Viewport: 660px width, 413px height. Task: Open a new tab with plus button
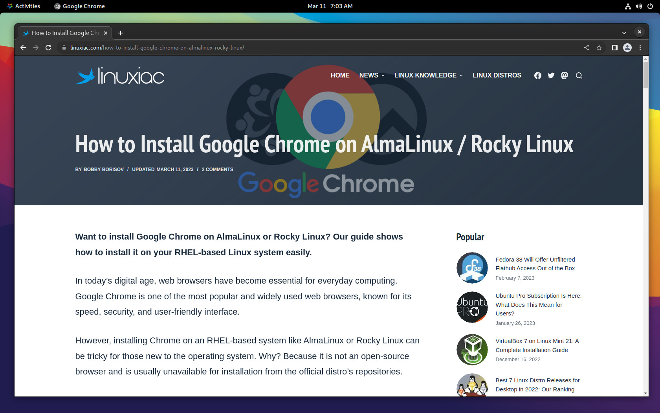coord(121,33)
